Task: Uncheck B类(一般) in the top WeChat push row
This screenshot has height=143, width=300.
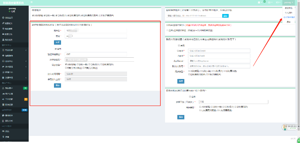Action: coord(45,15)
